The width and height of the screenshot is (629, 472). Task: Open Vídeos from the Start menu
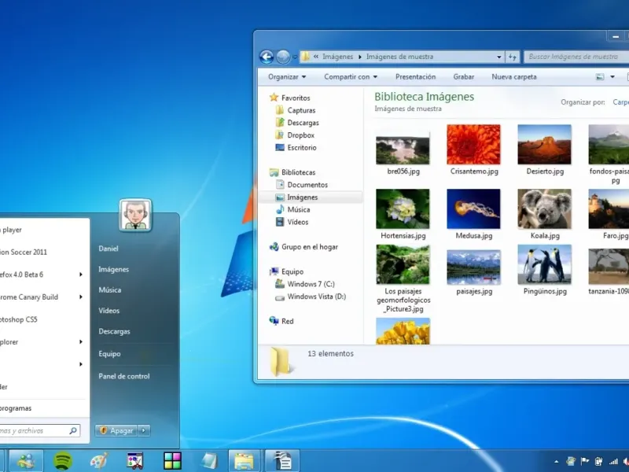tap(109, 310)
